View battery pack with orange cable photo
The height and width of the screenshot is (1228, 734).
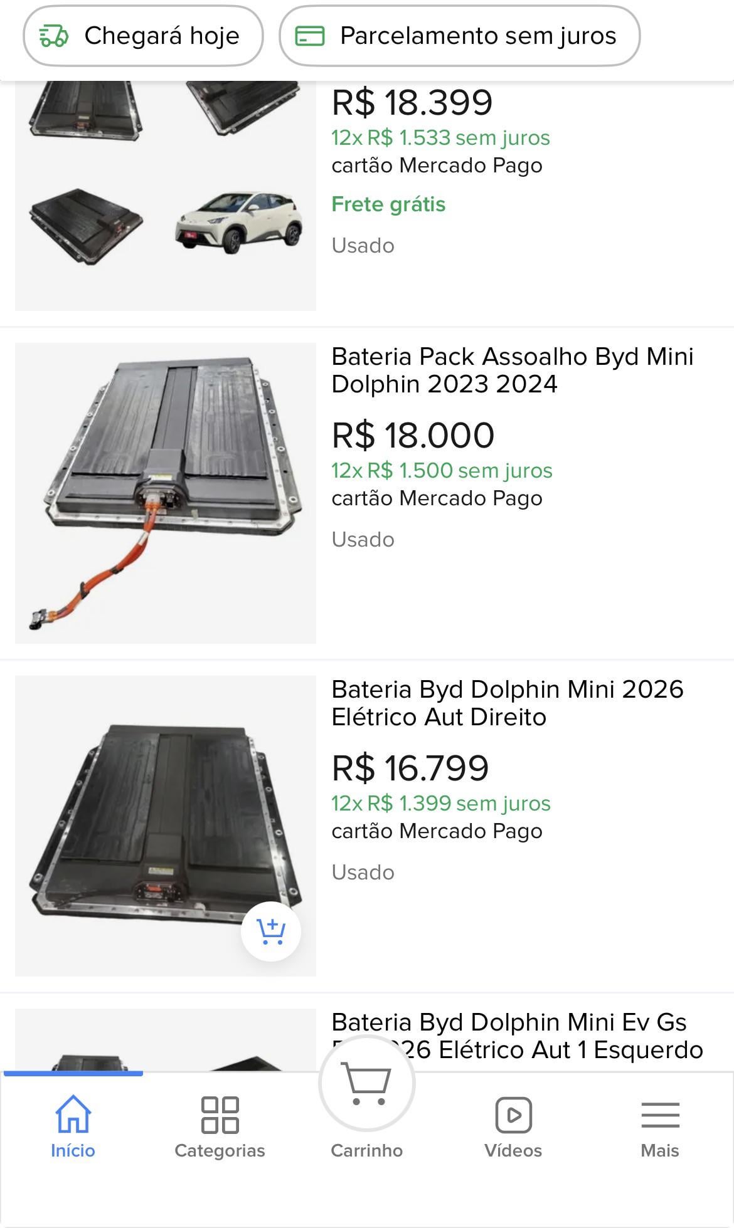coord(166,493)
